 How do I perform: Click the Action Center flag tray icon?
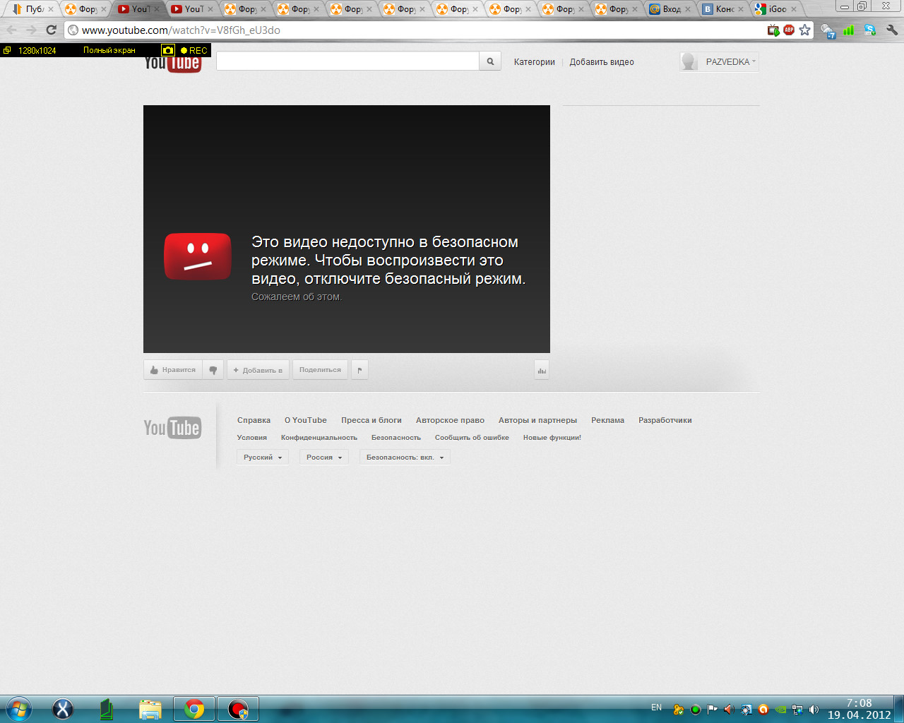click(712, 710)
